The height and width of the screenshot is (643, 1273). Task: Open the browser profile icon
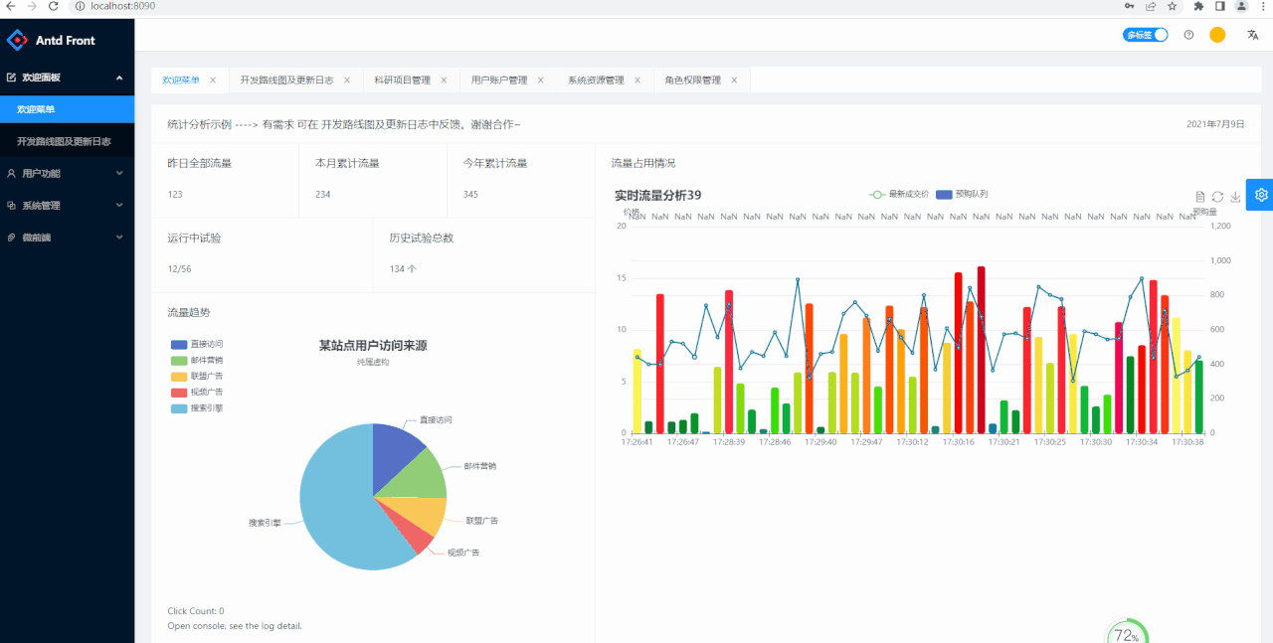tap(1241, 6)
